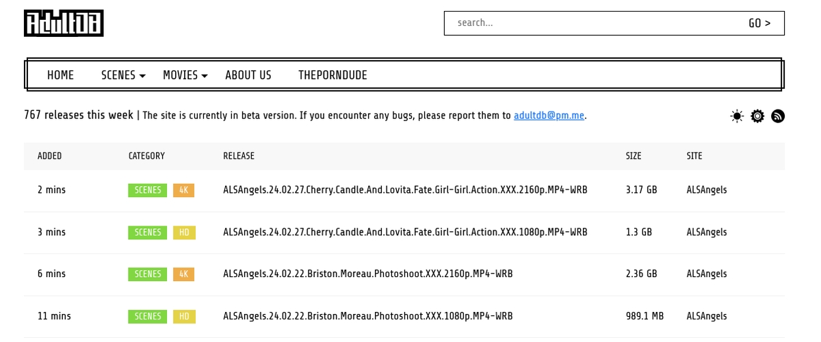Click ALSAngels site in the 11 mins row
821x342 pixels.
point(707,317)
